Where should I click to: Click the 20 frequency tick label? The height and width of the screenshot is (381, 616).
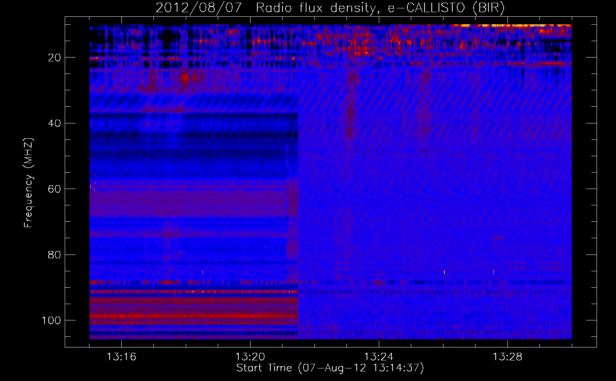click(x=55, y=58)
